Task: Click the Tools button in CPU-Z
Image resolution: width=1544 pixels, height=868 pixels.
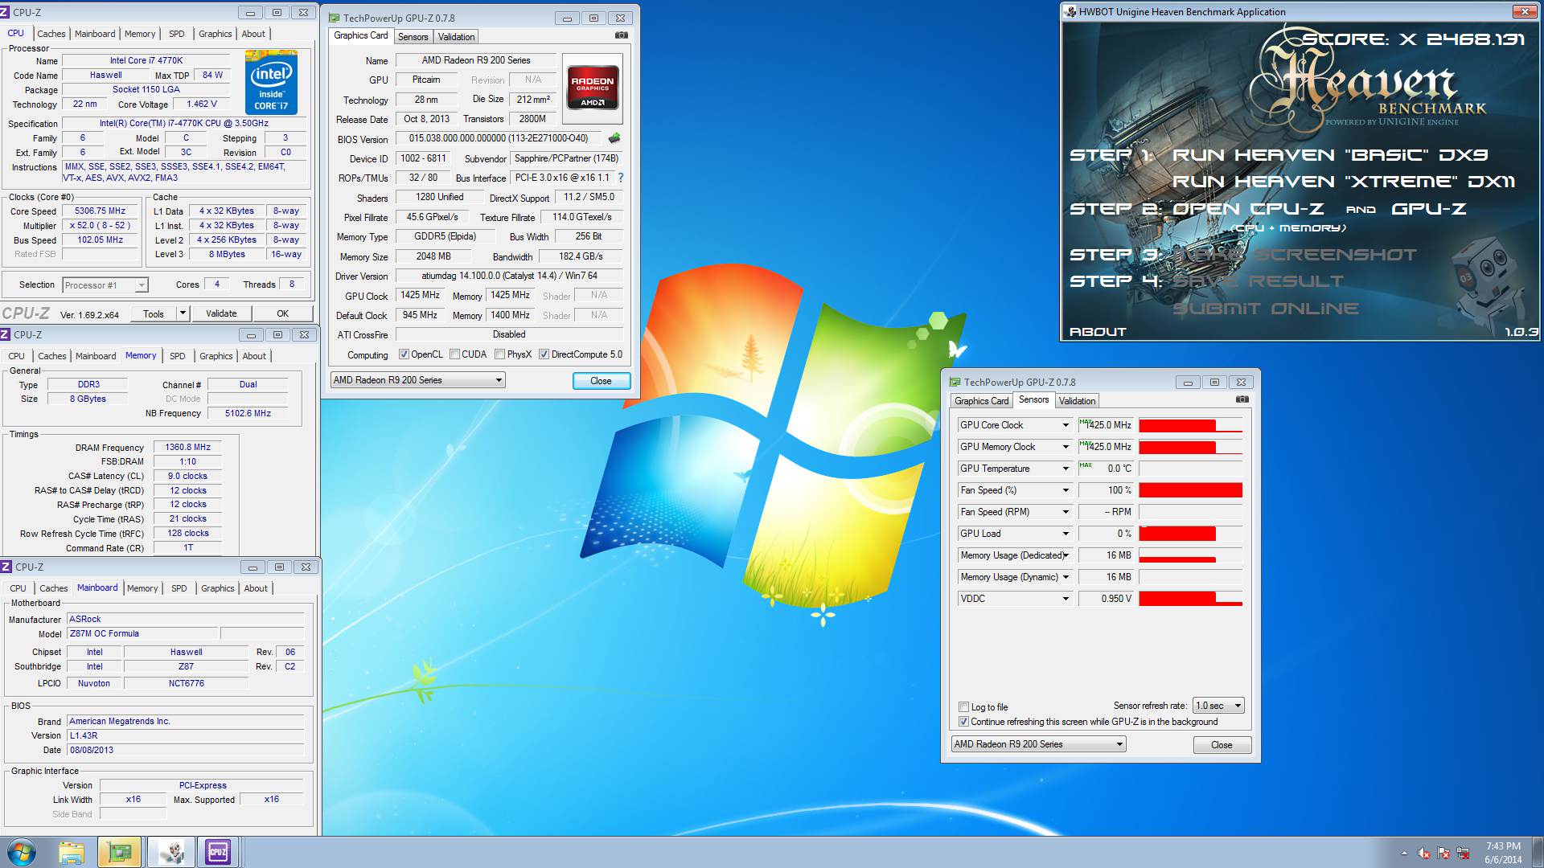Action: [154, 313]
